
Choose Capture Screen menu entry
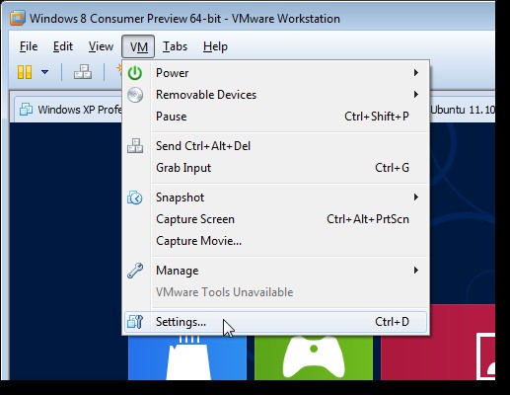click(x=275, y=219)
